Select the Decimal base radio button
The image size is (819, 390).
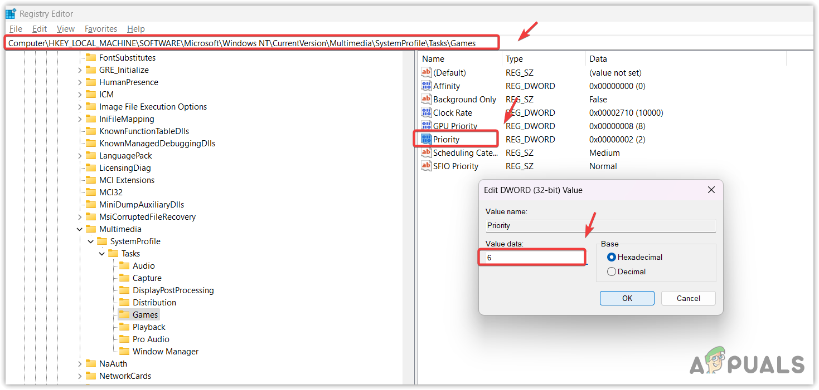point(612,271)
